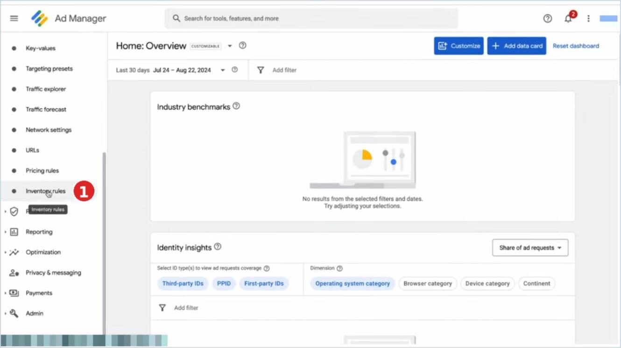Open Traffic explorer in sidebar
Viewport: 621px width, 348px height.
click(x=46, y=89)
